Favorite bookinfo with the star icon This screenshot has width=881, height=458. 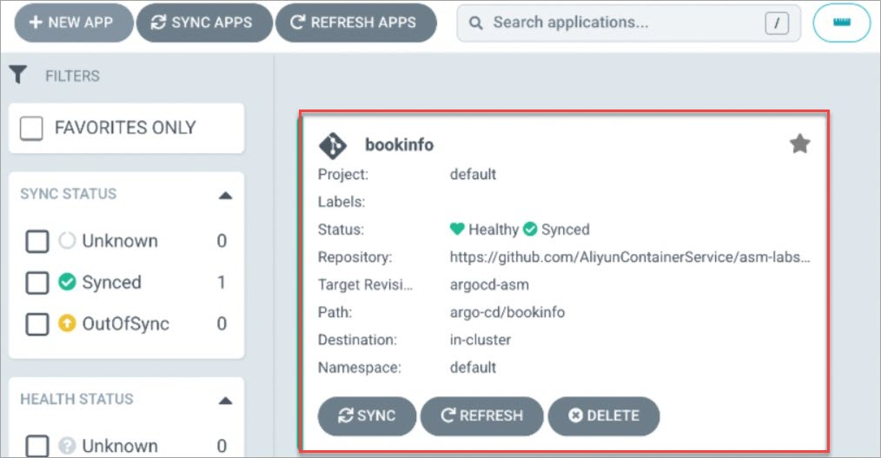tap(799, 144)
